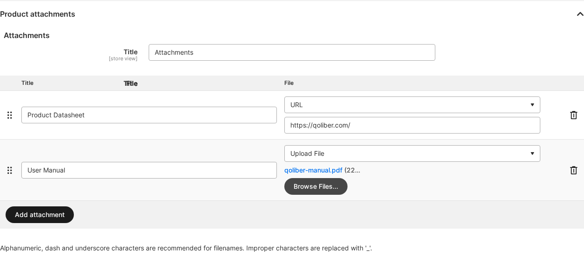This screenshot has width=584, height=275.
Task: Click the Product attachments section header
Action: 38,14
